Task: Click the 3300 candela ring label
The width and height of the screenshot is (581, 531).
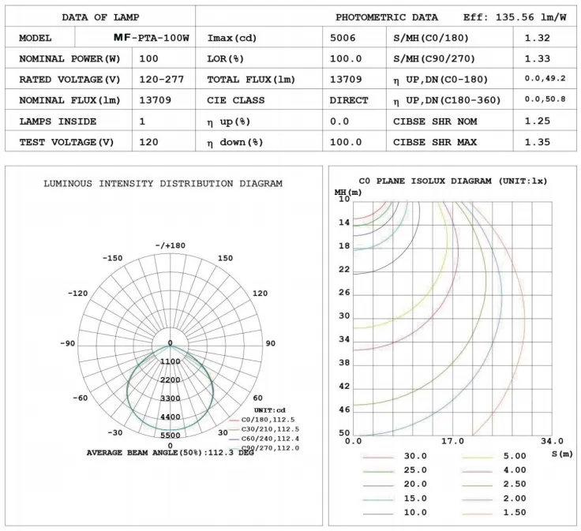Action: [x=171, y=398]
